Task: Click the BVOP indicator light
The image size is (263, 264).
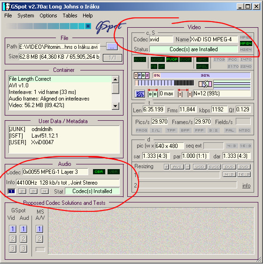Action: point(186,60)
